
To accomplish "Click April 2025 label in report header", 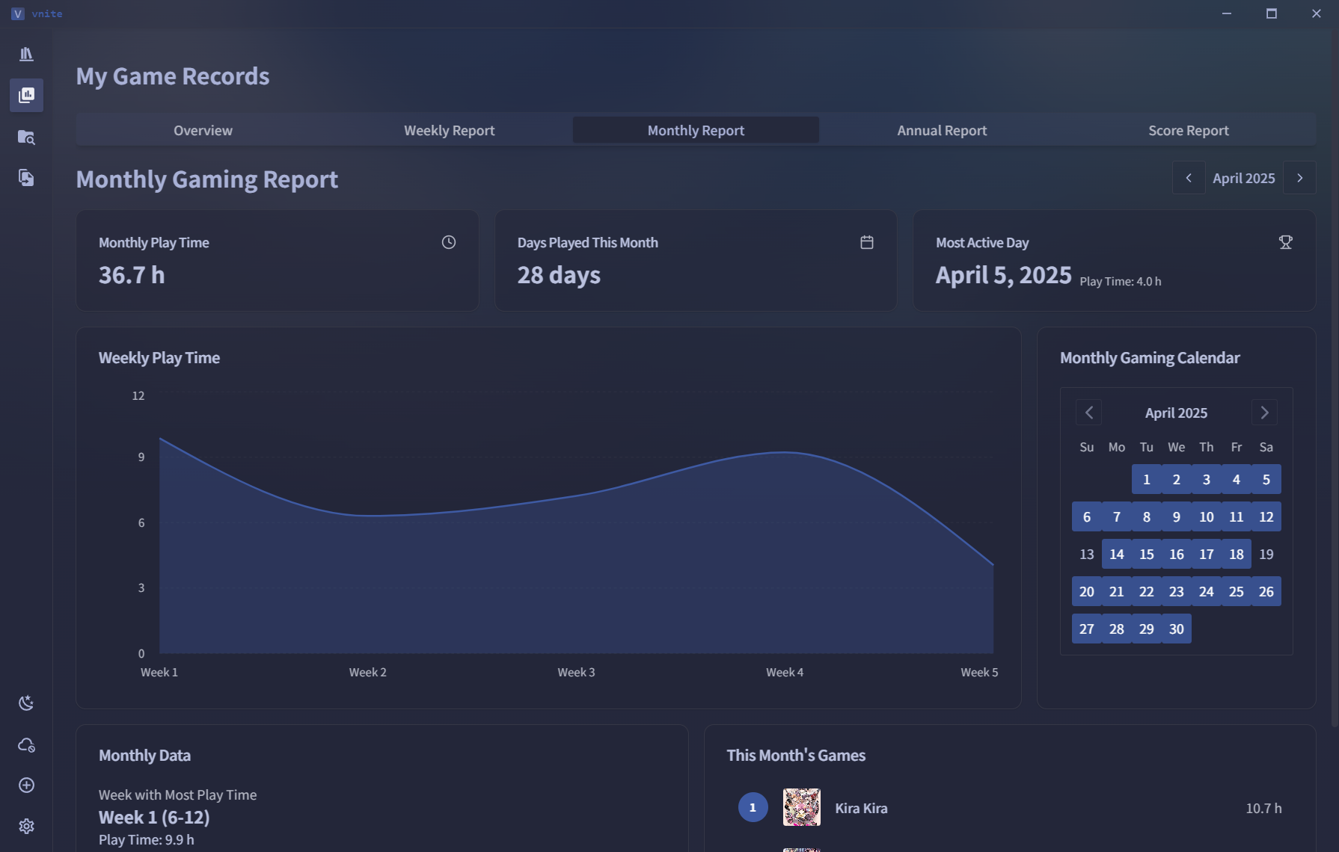I will 1244,178.
